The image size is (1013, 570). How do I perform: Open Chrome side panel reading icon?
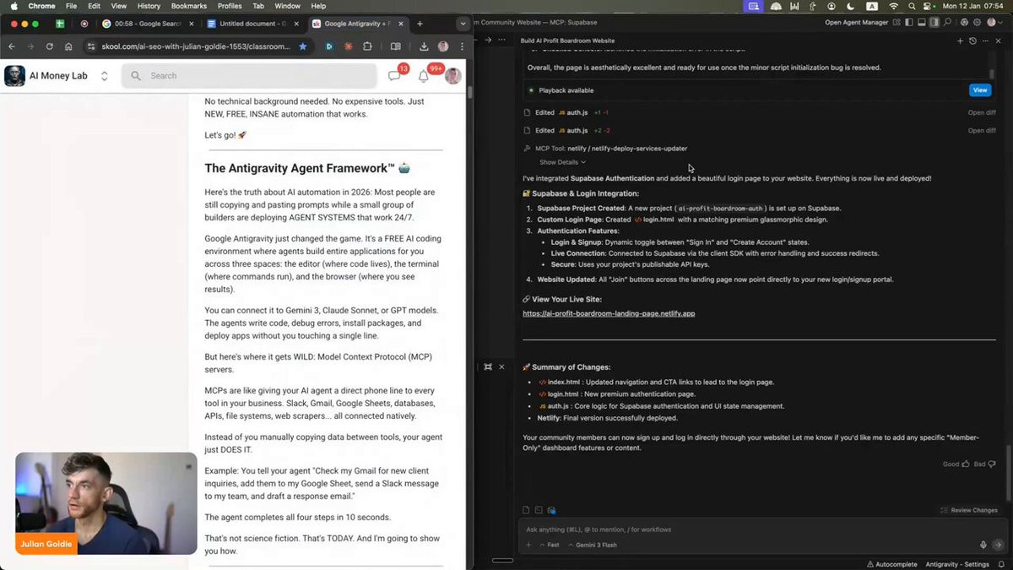[395, 46]
